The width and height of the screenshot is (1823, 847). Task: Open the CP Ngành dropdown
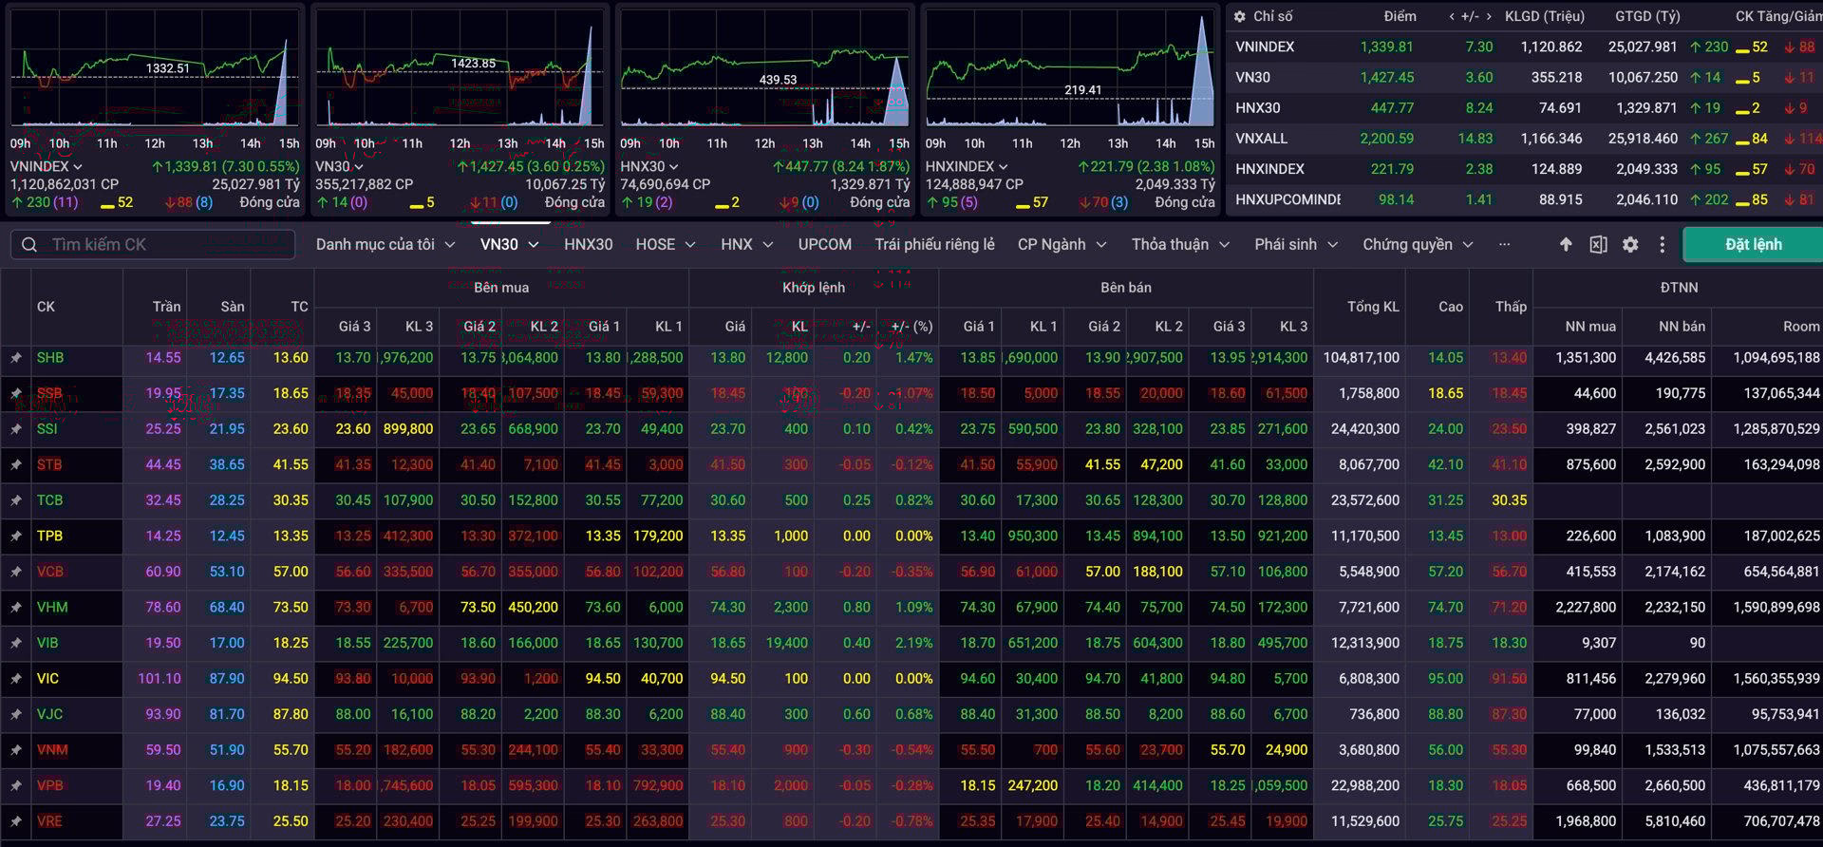(x=1062, y=245)
